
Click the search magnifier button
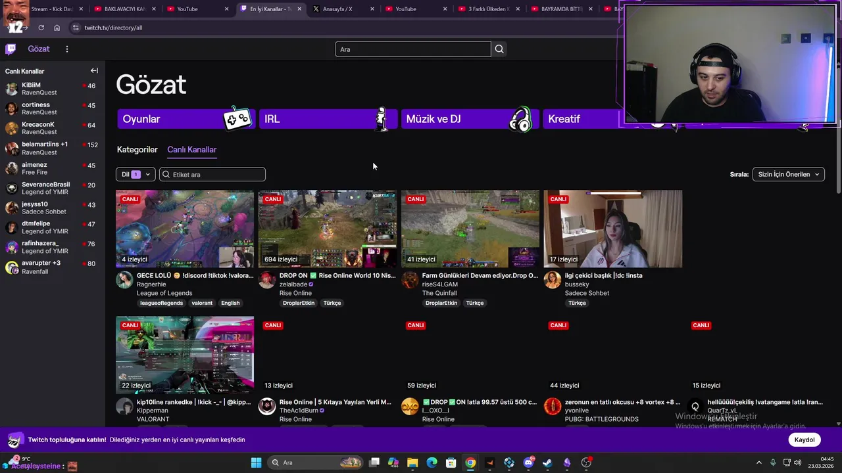pyautogui.click(x=499, y=49)
